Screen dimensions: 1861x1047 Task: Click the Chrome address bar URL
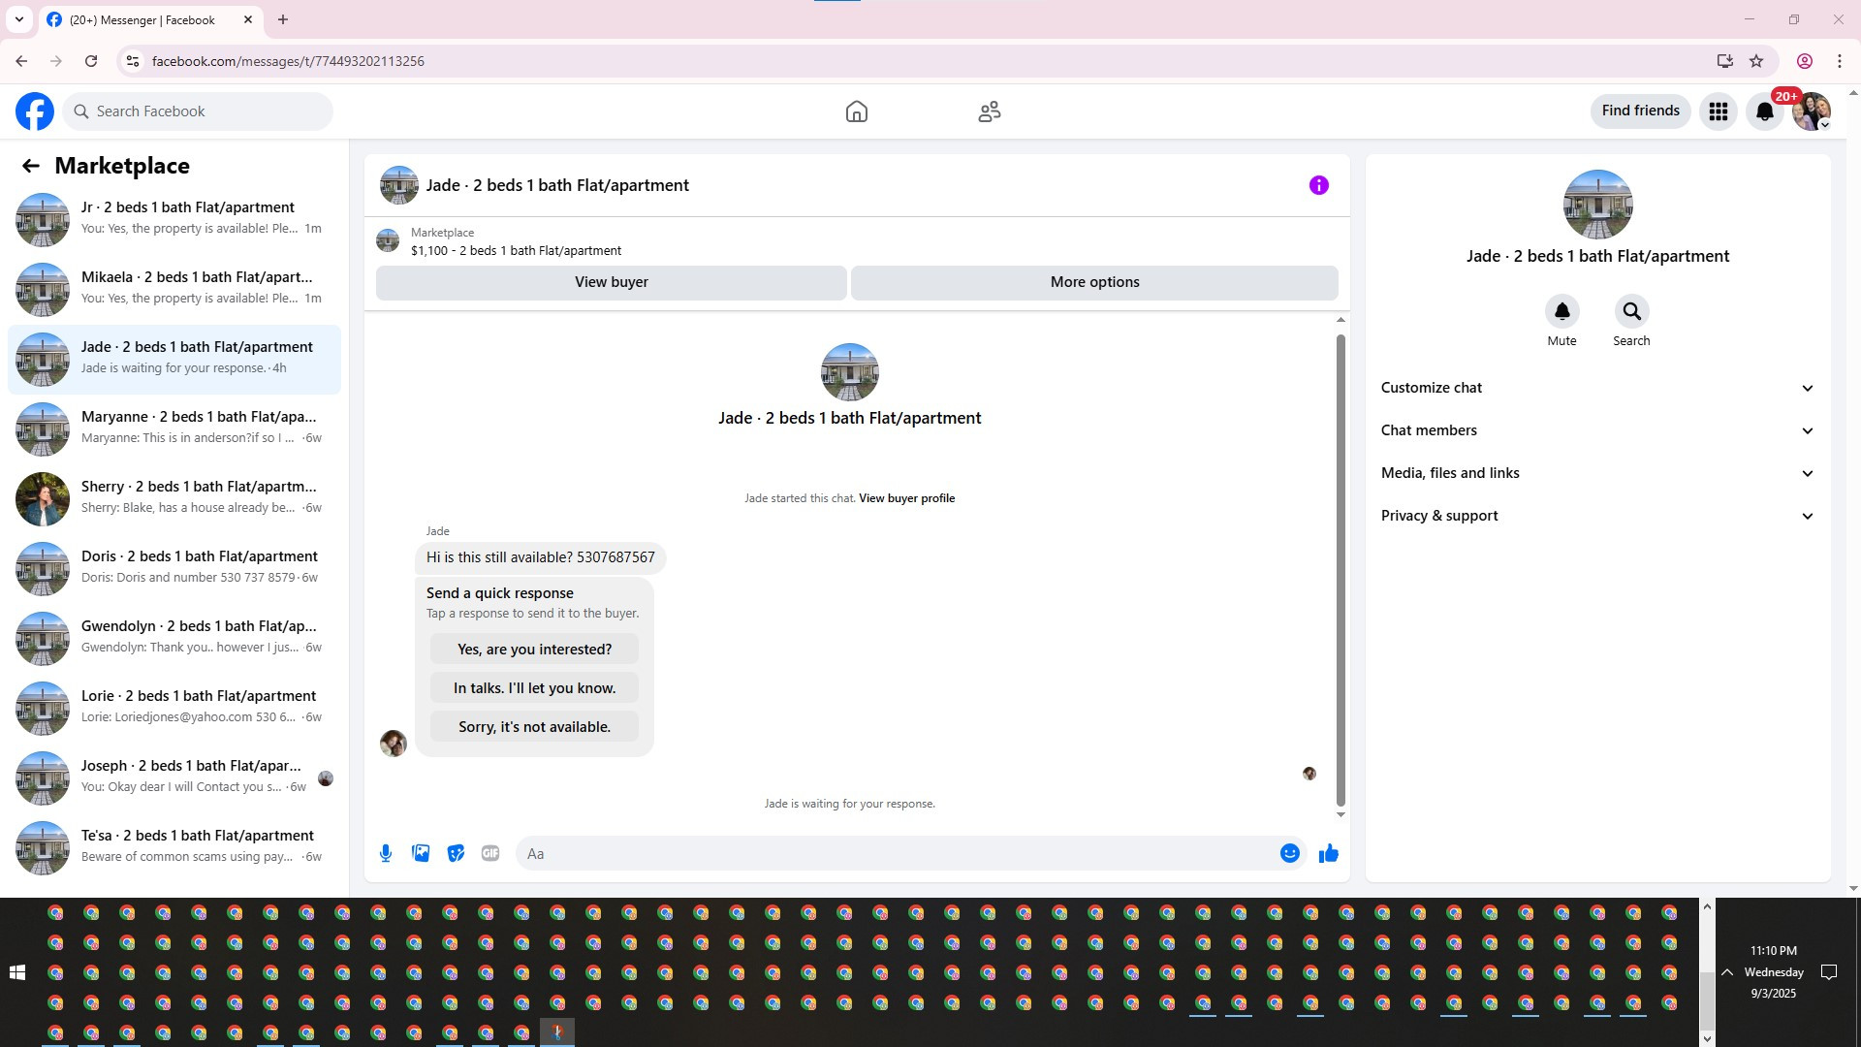[288, 61]
